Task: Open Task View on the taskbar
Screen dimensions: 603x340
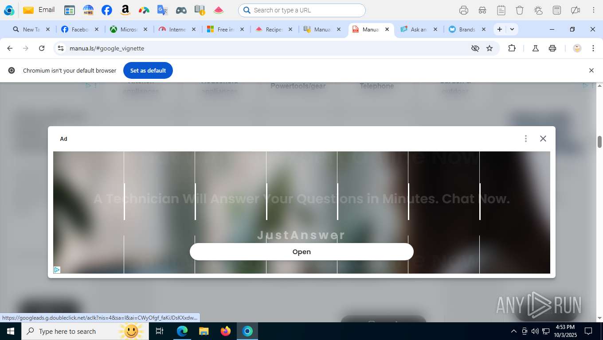Action: pos(160,331)
